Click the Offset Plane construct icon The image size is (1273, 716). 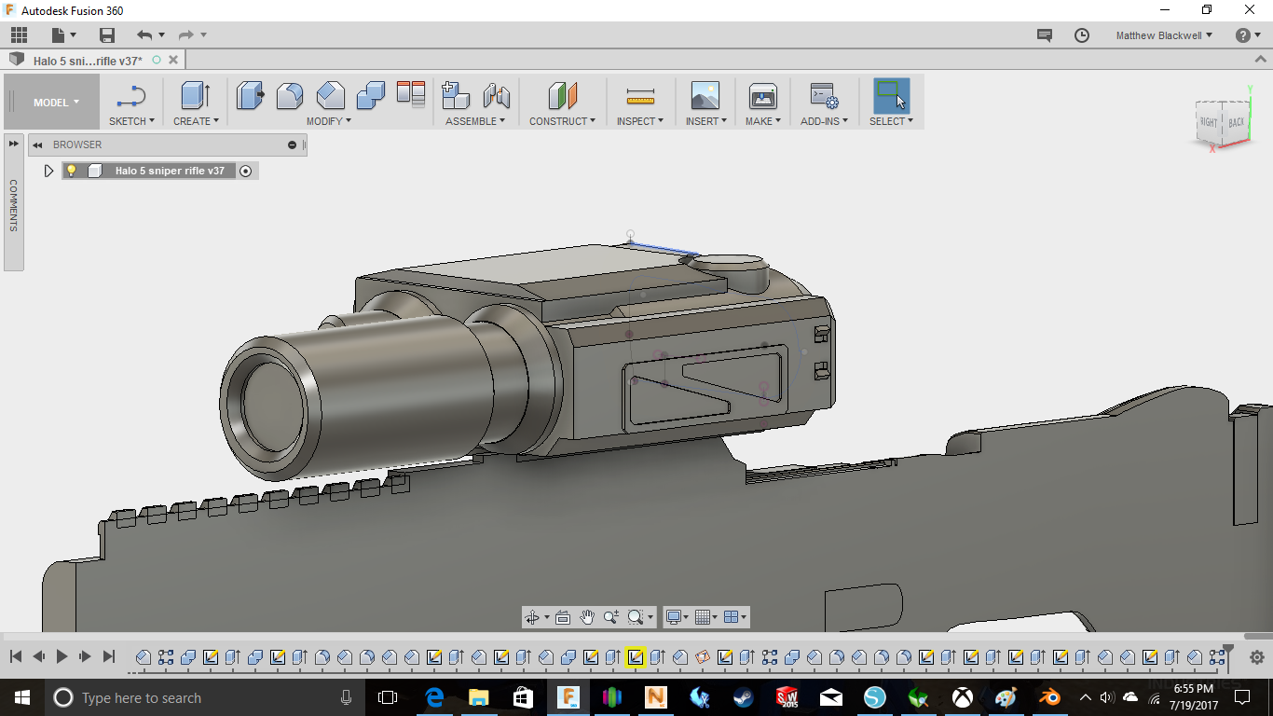click(563, 95)
